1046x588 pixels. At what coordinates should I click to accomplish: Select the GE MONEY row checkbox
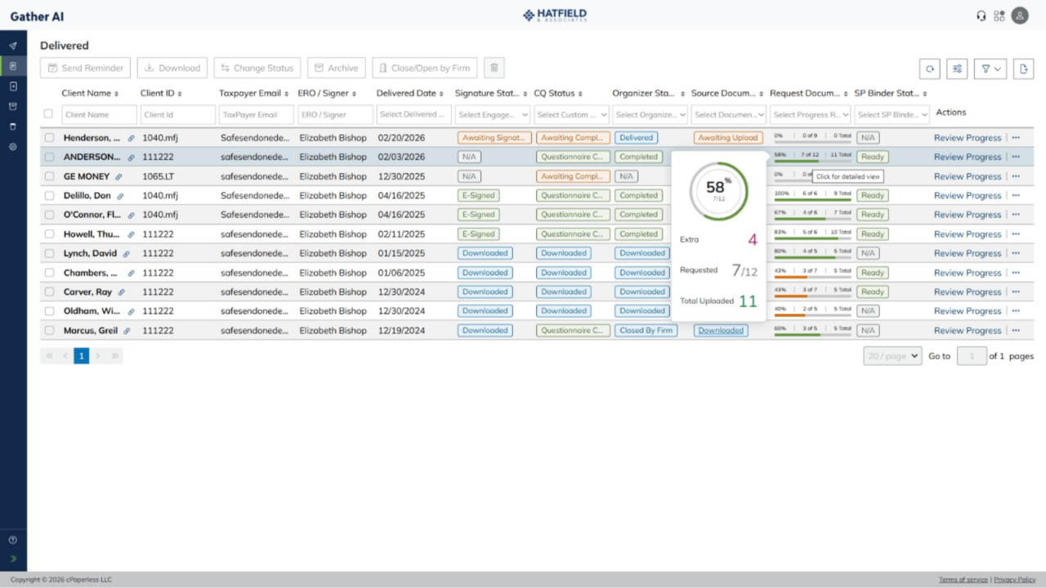pos(49,176)
